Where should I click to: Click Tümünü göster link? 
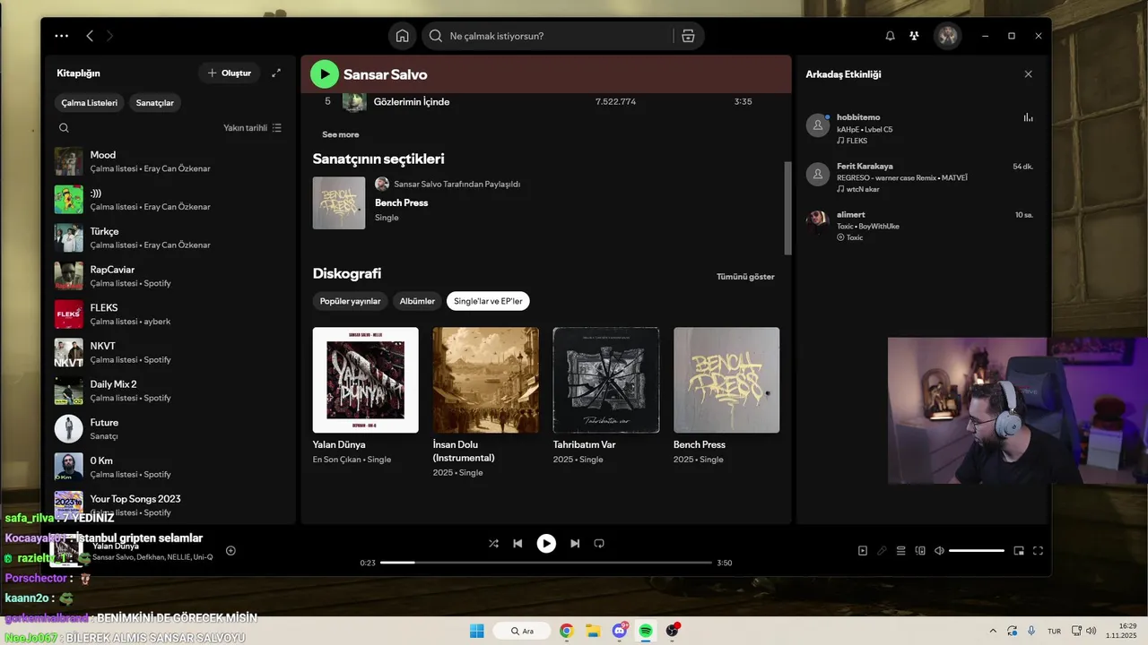pos(745,277)
